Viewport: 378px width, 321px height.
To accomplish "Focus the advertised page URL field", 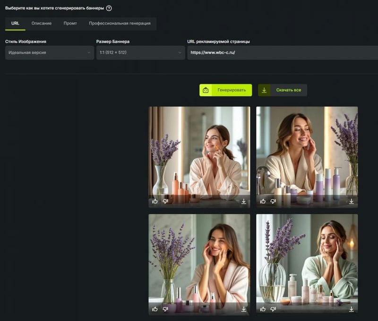I will click(283, 52).
